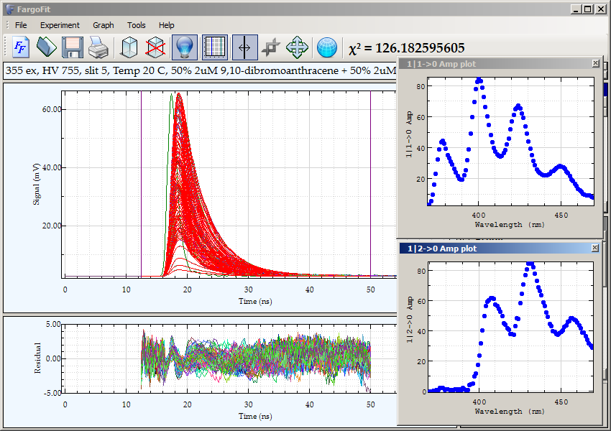Close the 1|1->0 Amp plot window
Image resolution: width=611 pixels, height=431 pixels.
pyautogui.click(x=594, y=63)
